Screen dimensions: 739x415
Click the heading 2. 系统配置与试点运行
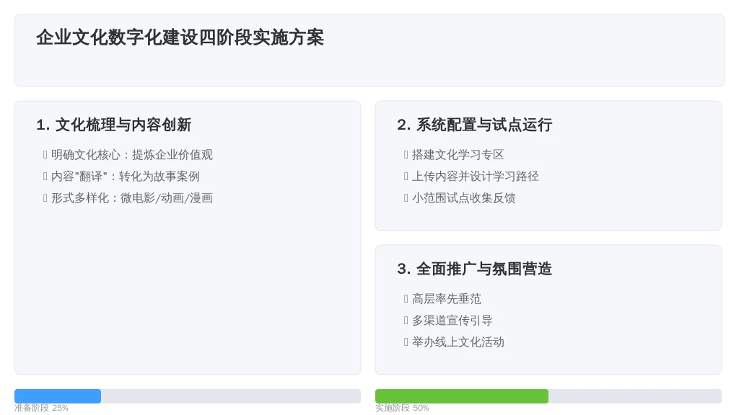[474, 125]
